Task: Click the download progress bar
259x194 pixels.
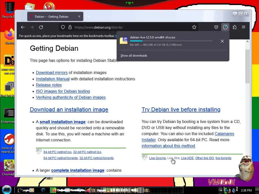Action: [x=171, y=41]
